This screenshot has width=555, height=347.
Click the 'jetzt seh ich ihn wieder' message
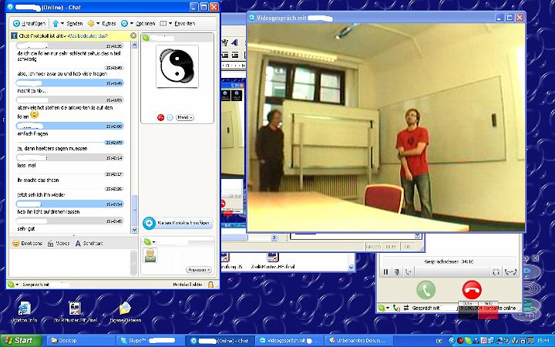coord(41,195)
